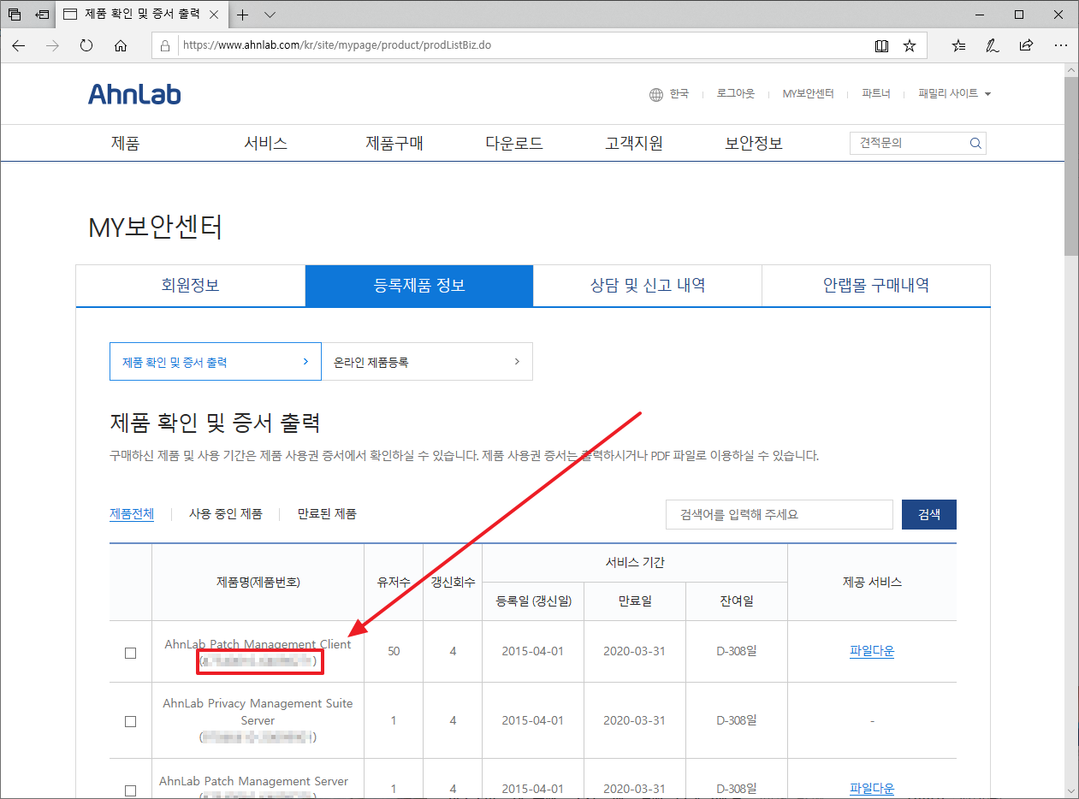Filter by 만료된 제품
The image size is (1079, 799).
pyautogui.click(x=327, y=514)
